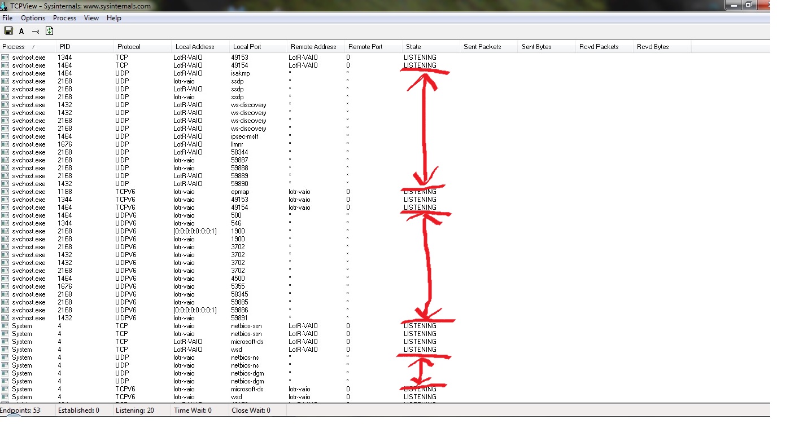Open the Options menu
799x446 pixels.
click(33, 18)
